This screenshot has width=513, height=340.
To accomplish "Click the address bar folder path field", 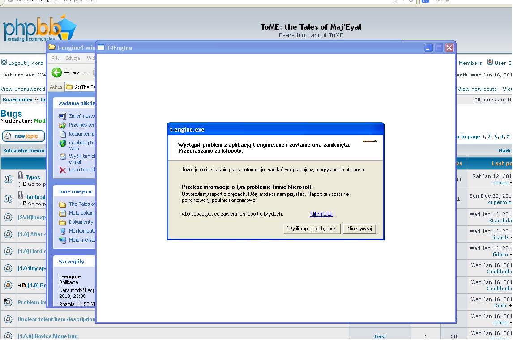I will [80, 87].
